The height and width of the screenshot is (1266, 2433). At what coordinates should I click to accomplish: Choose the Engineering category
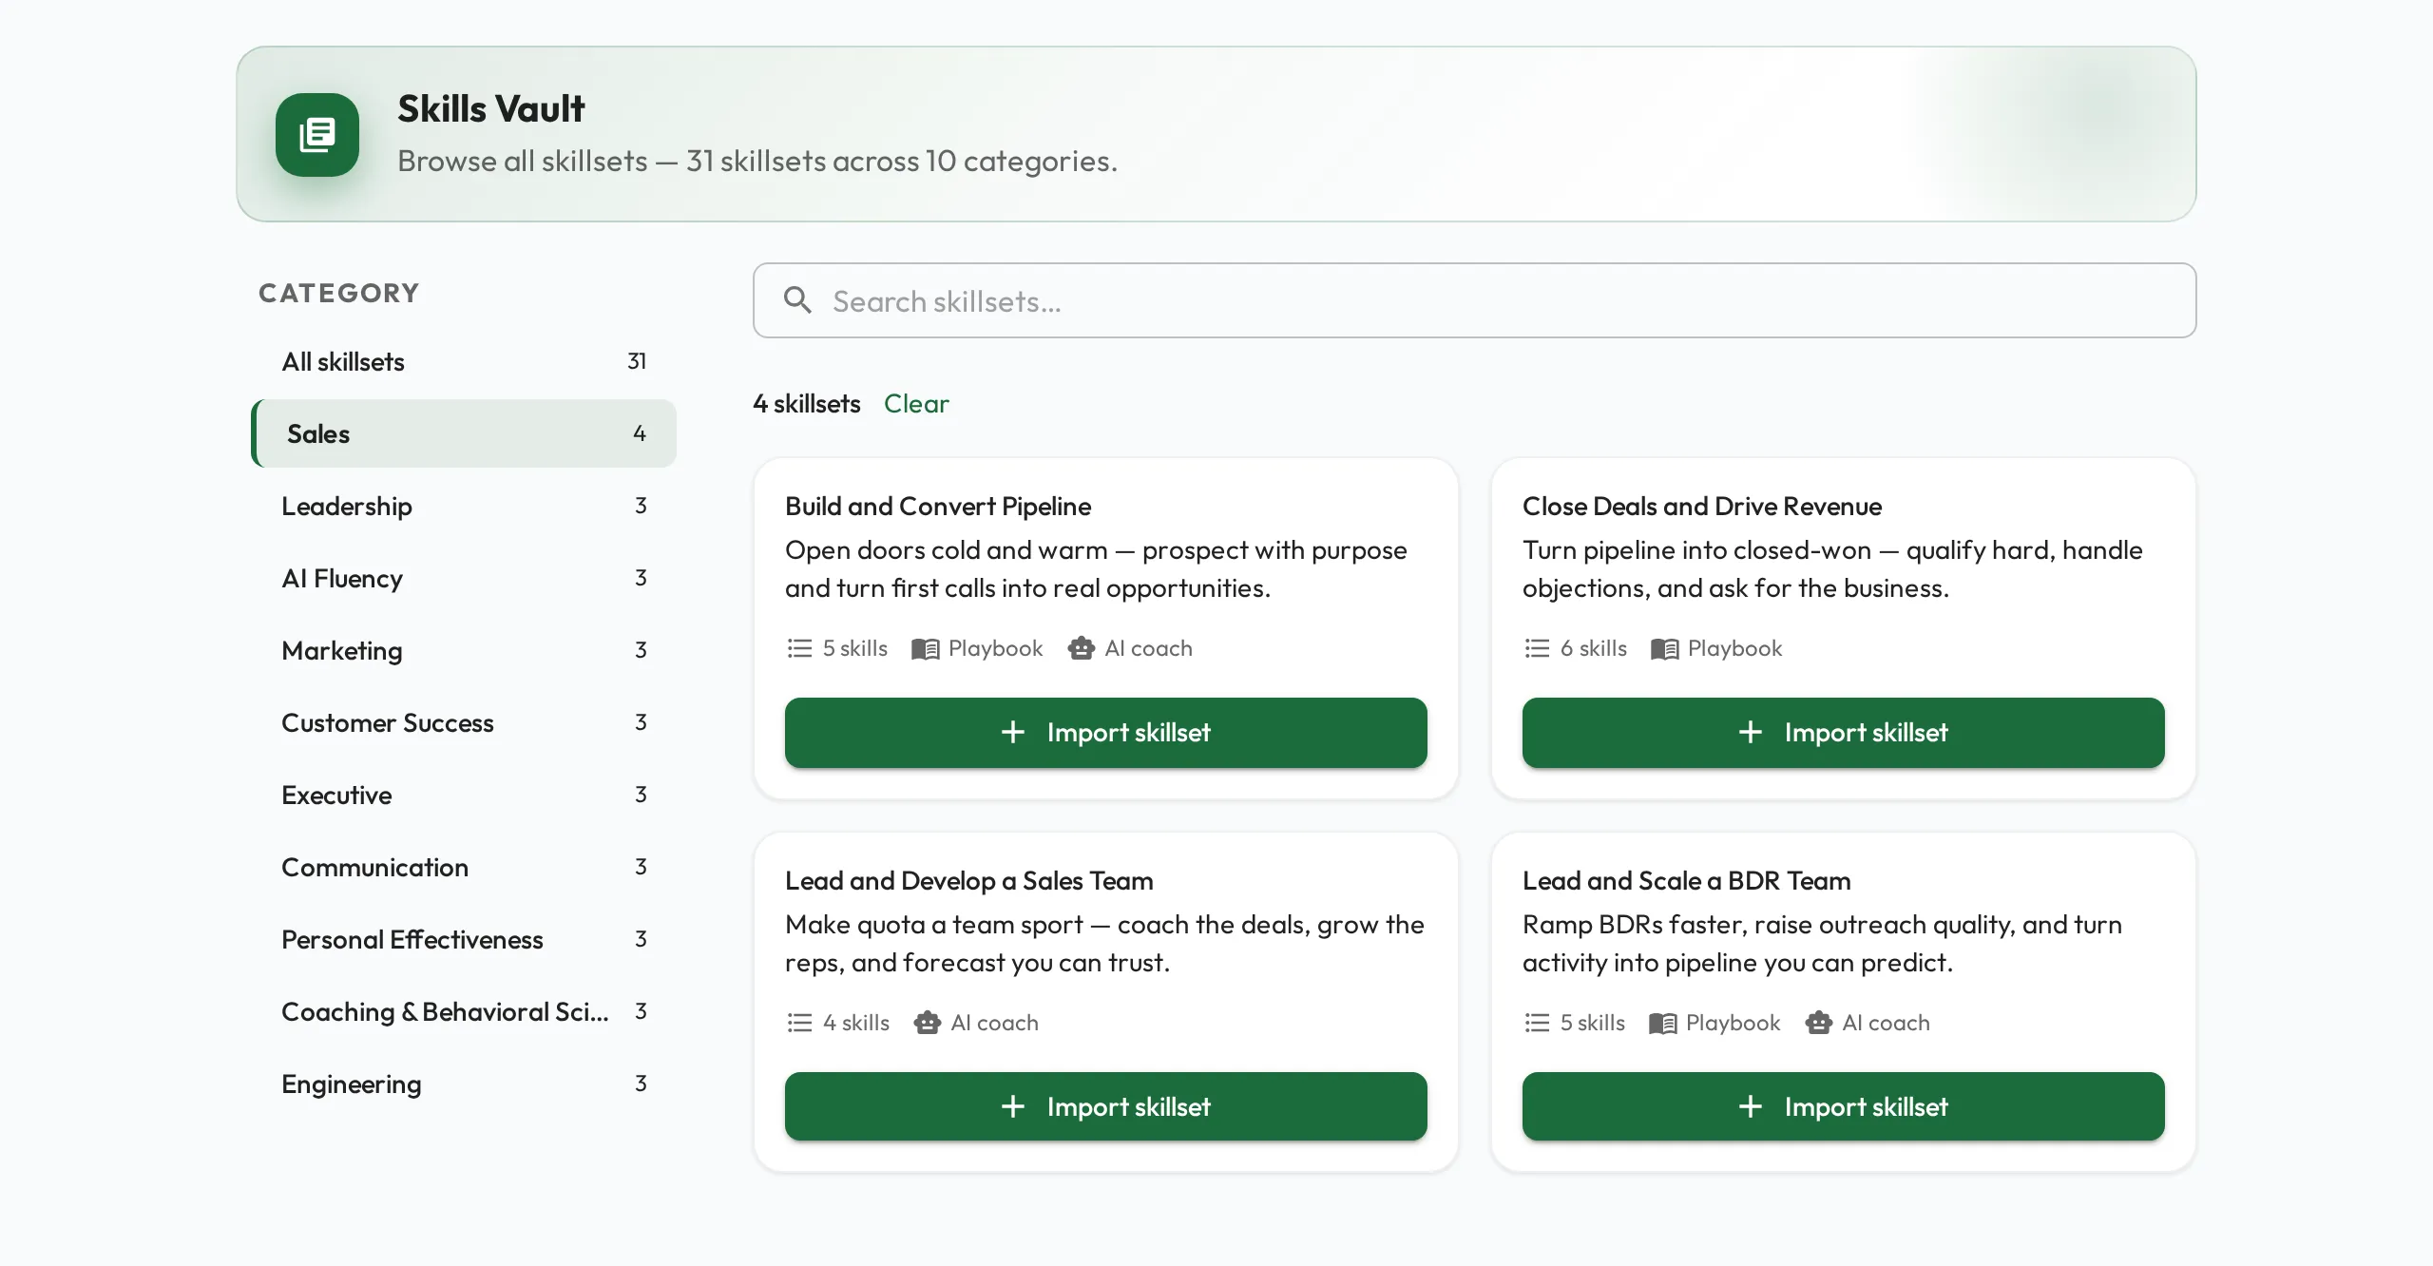point(464,1084)
